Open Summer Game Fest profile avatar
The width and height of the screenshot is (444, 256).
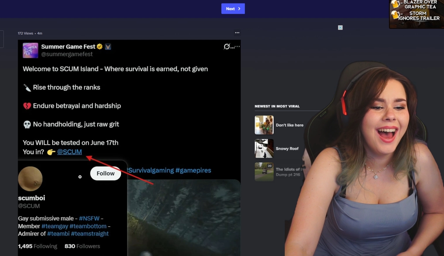pyautogui.click(x=31, y=50)
